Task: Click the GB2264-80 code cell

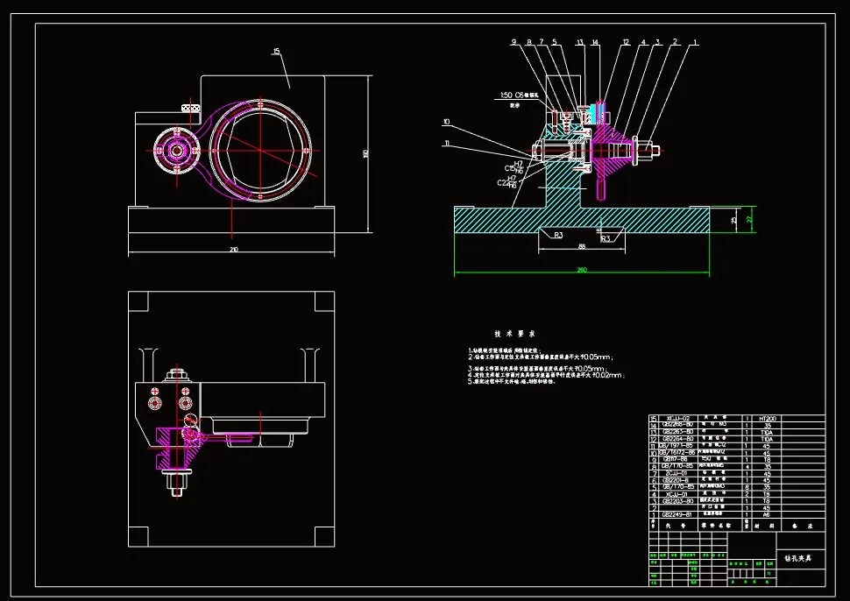Action: (677, 439)
